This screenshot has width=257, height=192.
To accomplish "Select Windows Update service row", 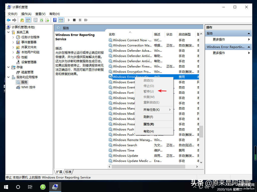I will (x=154, y=156).
